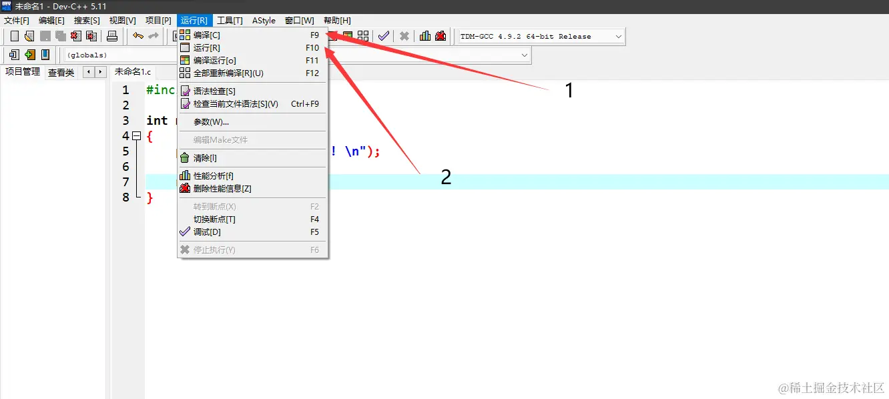Click the opening brace on line 4
This screenshot has width=889, height=399.
(x=150, y=136)
